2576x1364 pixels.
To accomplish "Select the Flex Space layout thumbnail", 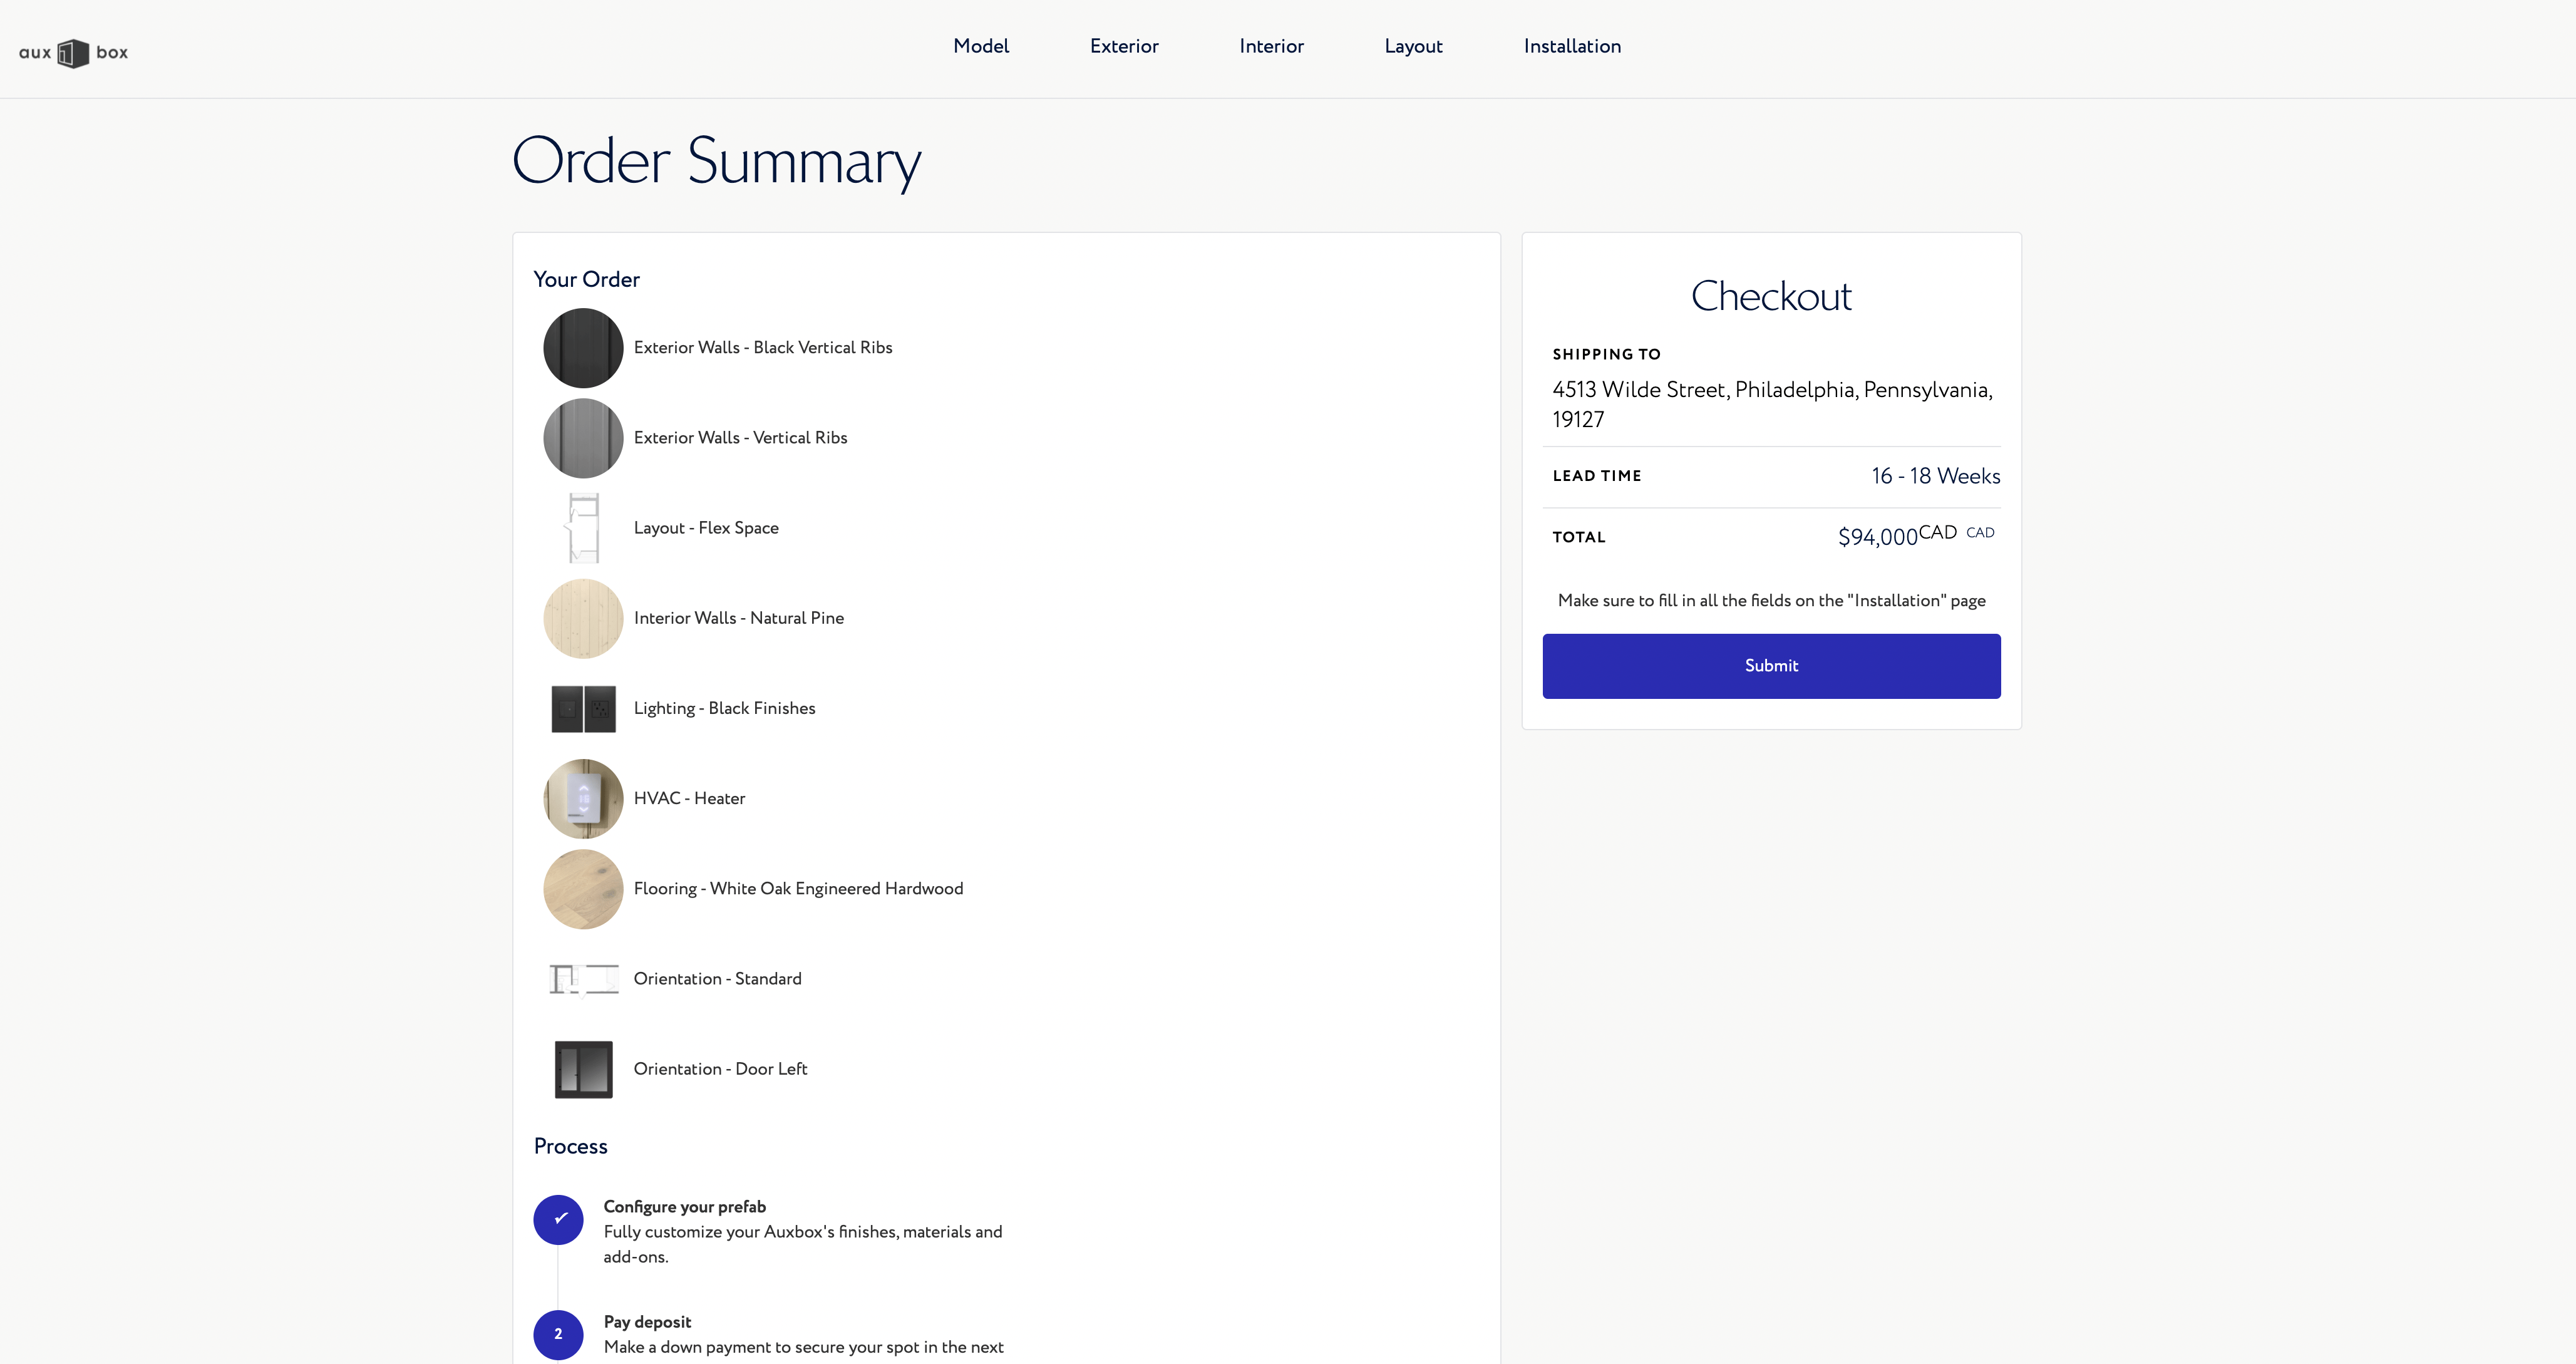I will [x=583, y=528].
